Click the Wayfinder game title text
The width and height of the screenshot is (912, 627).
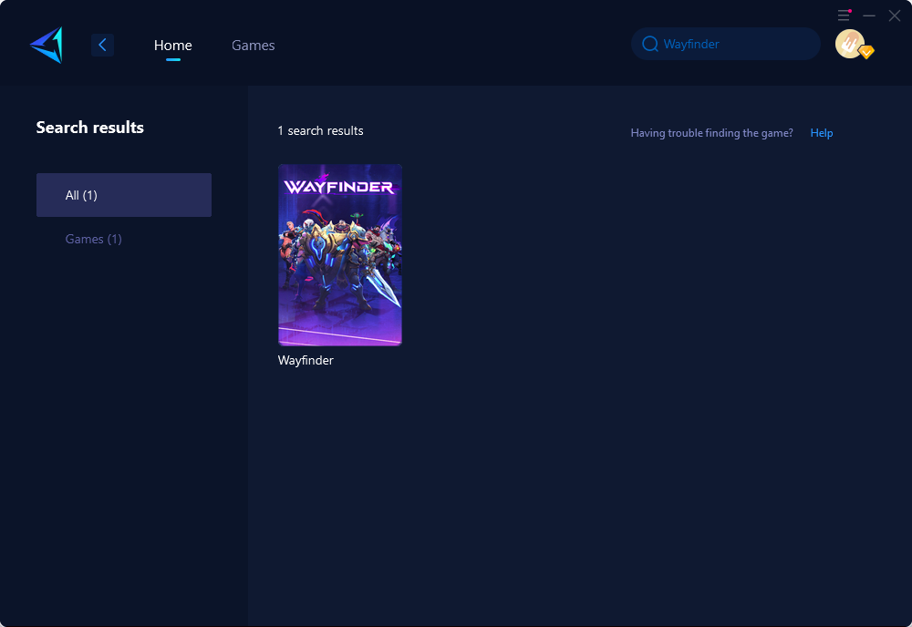click(306, 360)
